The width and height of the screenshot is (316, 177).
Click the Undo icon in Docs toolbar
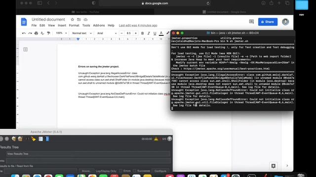(24, 33)
